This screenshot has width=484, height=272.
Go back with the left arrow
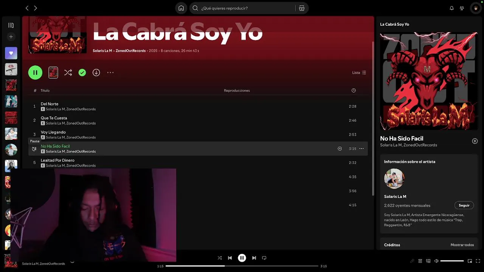tap(27, 8)
